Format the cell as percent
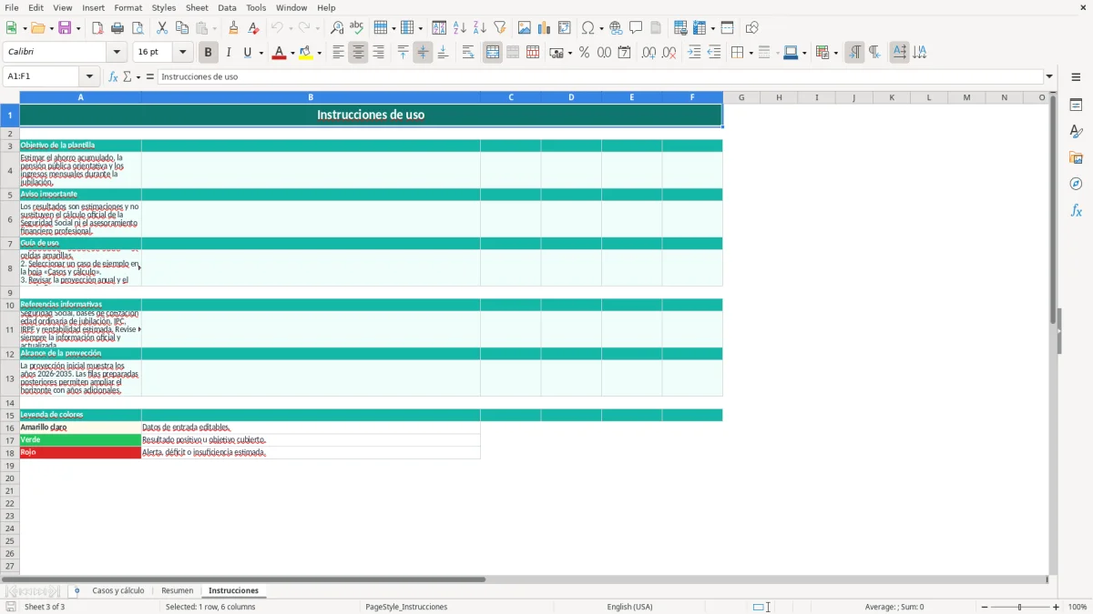Image resolution: width=1093 pixels, height=614 pixels. coord(584,53)
